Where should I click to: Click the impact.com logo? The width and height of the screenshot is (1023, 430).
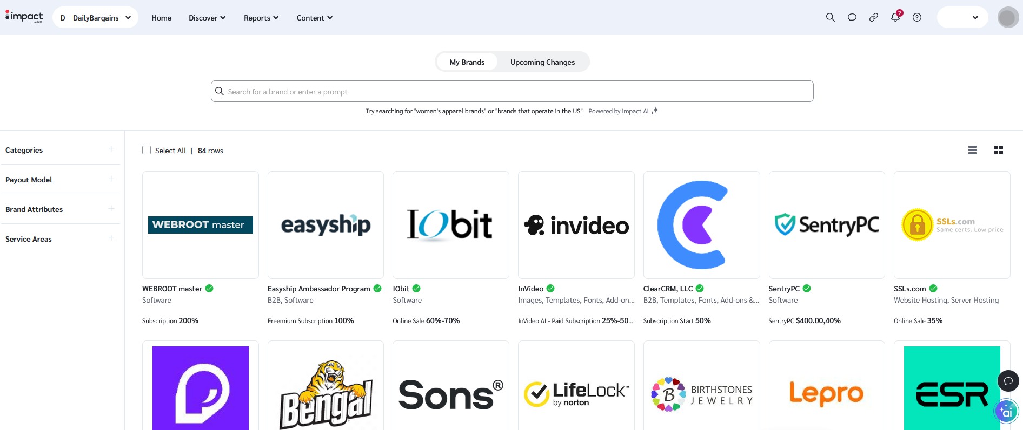[x=24, y=17]
